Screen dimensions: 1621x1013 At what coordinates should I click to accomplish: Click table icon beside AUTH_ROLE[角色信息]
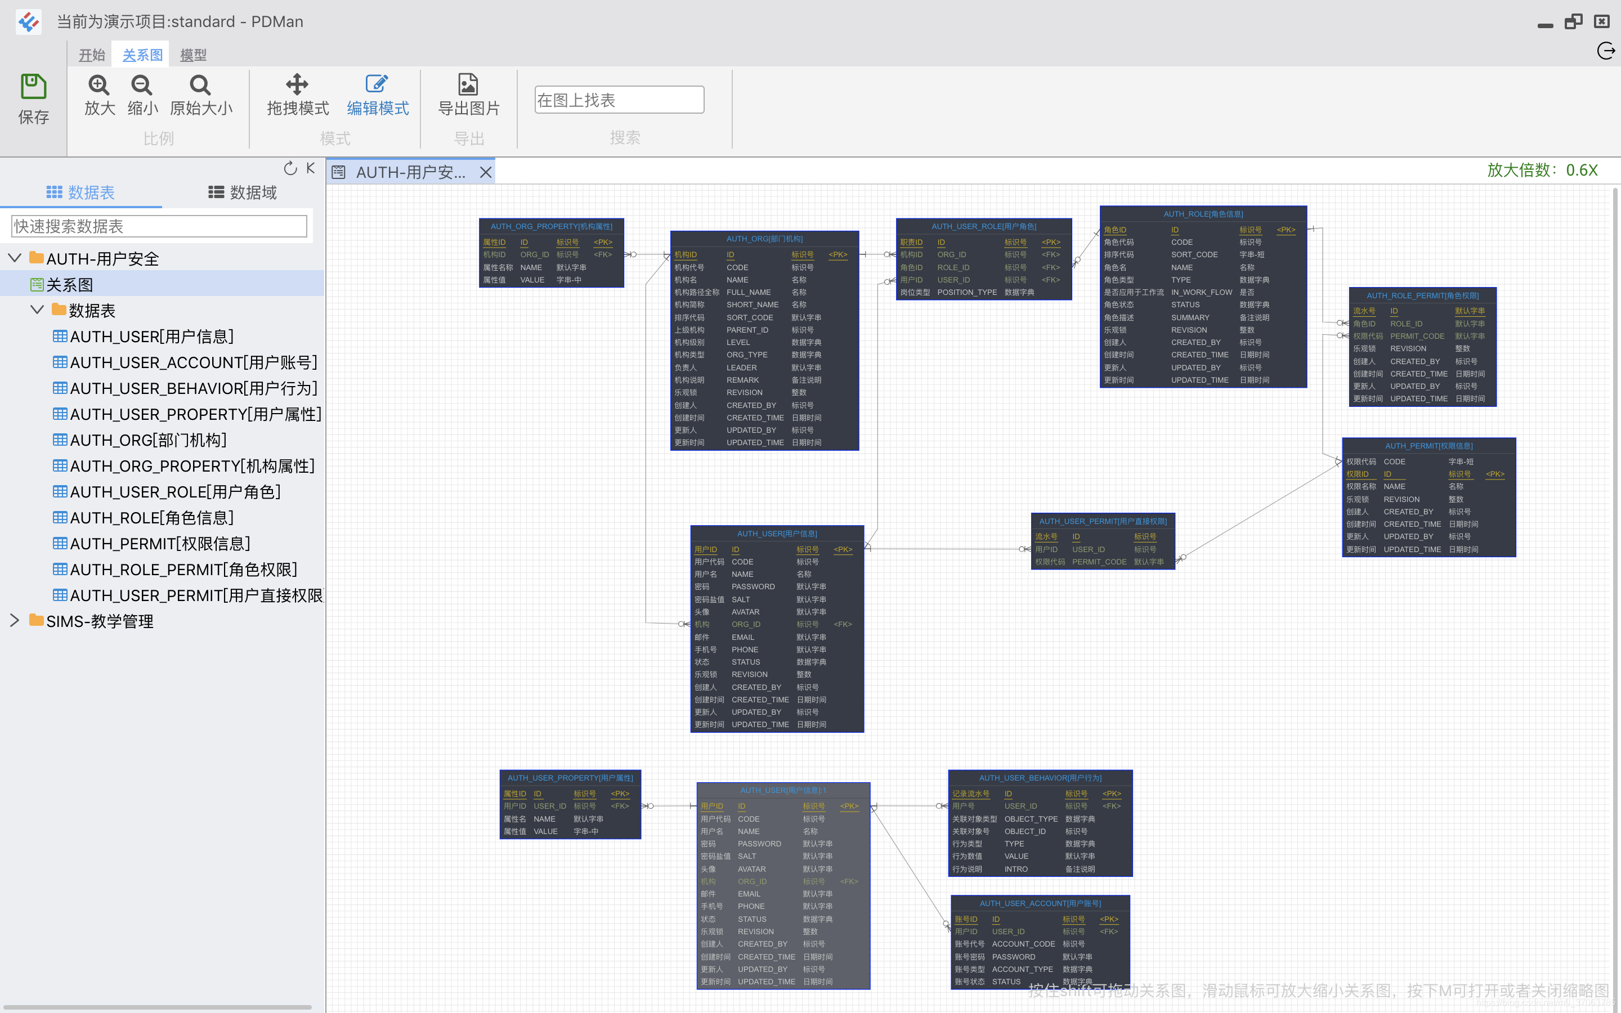pos(60,517)
